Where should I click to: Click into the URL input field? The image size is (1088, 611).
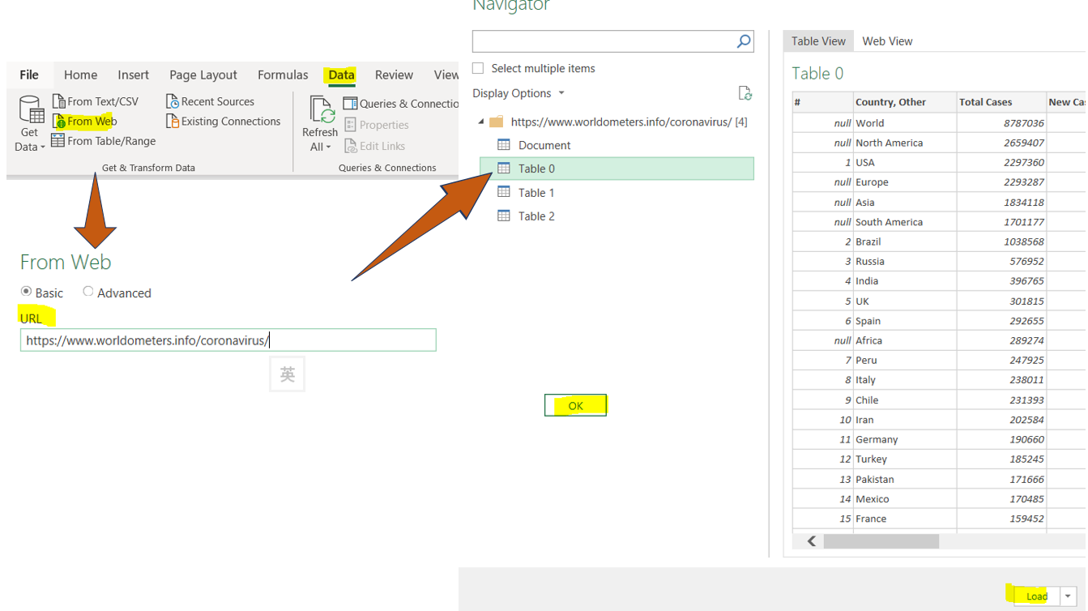click(228, 340)
